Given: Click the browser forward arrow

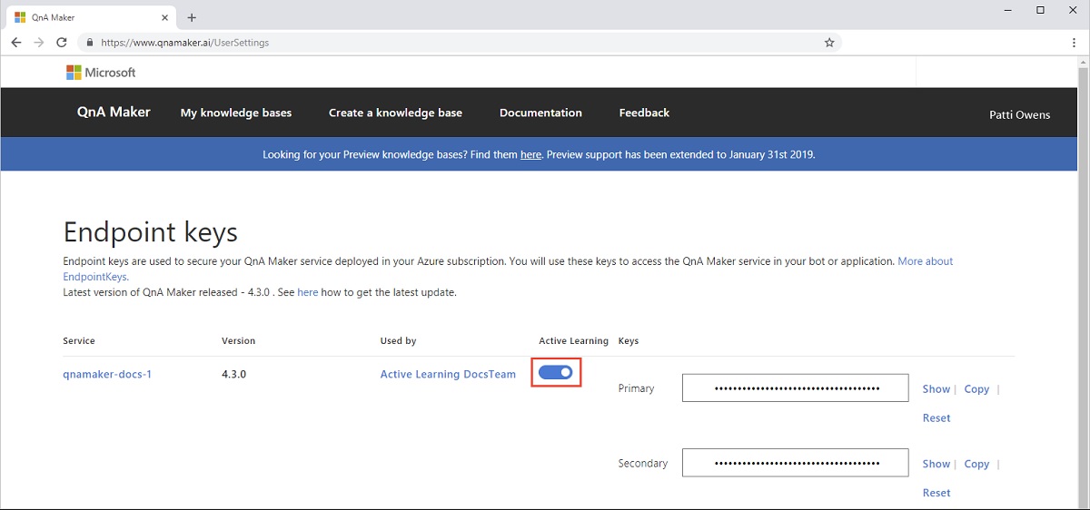Looking at the screenshot, I should (39, 43).
